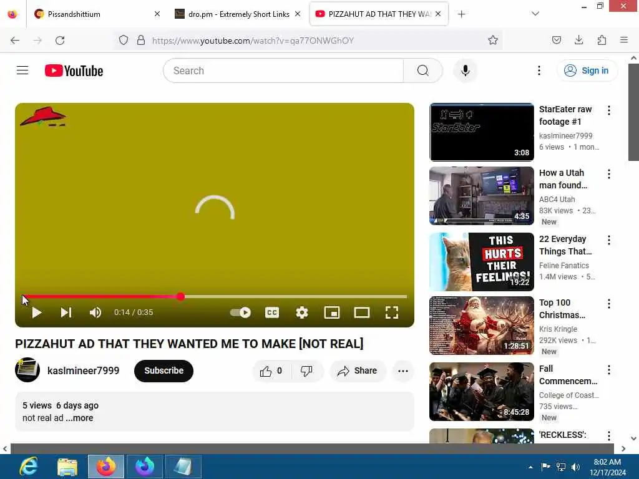This screenshot has width=639, height=479.
Task: Adjust system volume in the tray
Action: point(575,467)
